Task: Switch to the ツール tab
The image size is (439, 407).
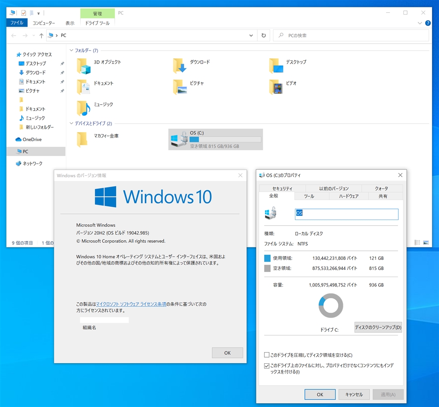Action: click(309, 196)
